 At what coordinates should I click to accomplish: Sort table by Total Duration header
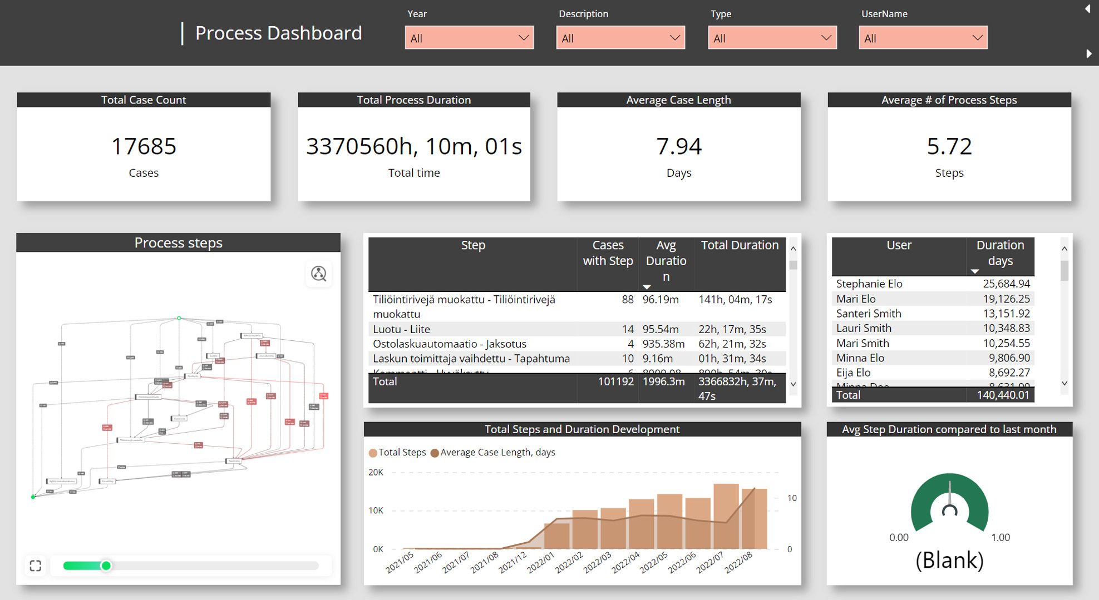pyautogui.click(x=739, y=245)
